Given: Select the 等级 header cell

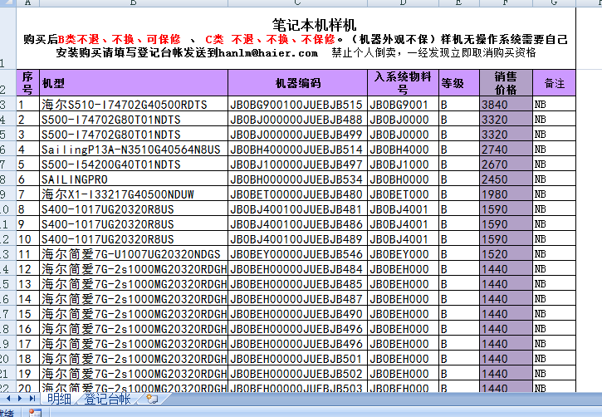Looking at the screenshot, I should pyautogui.click(x=459, y=83).
